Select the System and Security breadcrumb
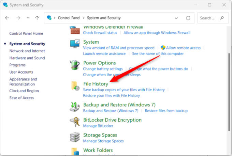 tap(104, 18)
